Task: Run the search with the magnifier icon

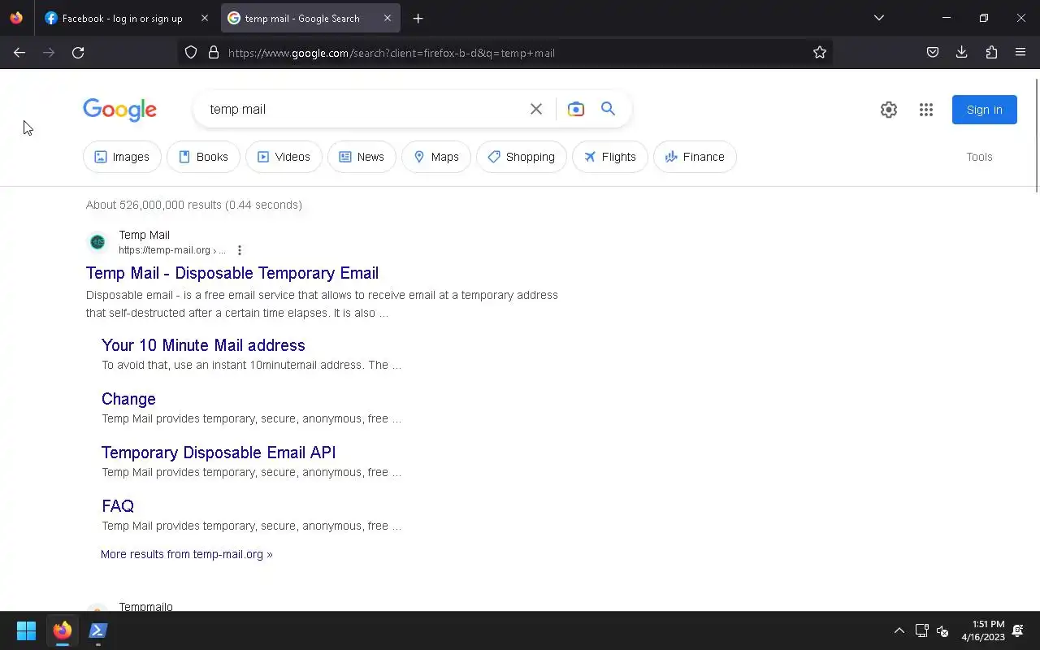Action: coord(608,109)
